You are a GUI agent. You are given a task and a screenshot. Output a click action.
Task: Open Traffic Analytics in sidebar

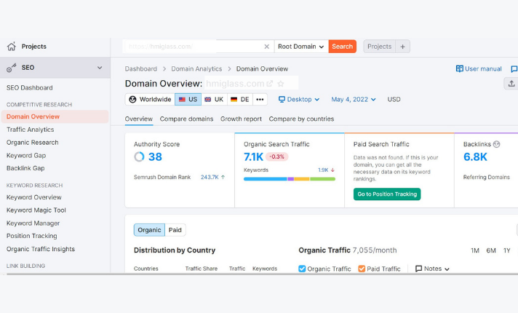pos(30,130)
